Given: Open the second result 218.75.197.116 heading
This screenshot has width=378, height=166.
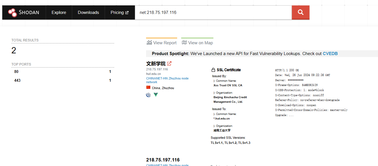Looking at the screenshot, I should pos(163,160).
